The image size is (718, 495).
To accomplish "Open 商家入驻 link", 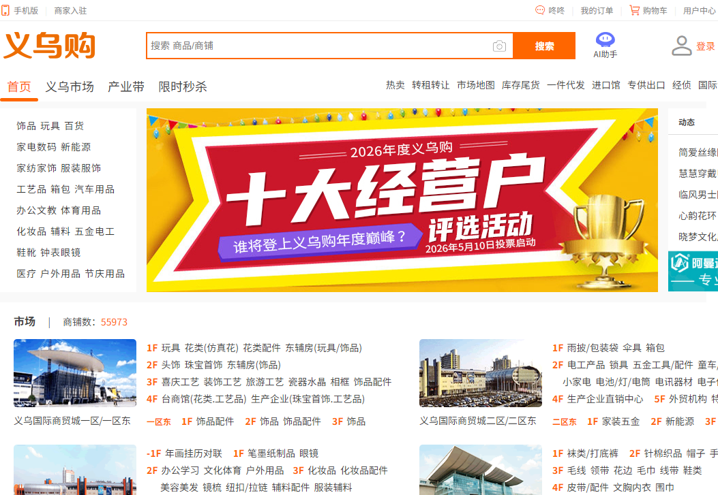I will [70, 10].
